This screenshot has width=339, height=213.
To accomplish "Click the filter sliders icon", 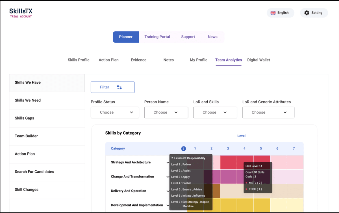I will click(119, 87).
